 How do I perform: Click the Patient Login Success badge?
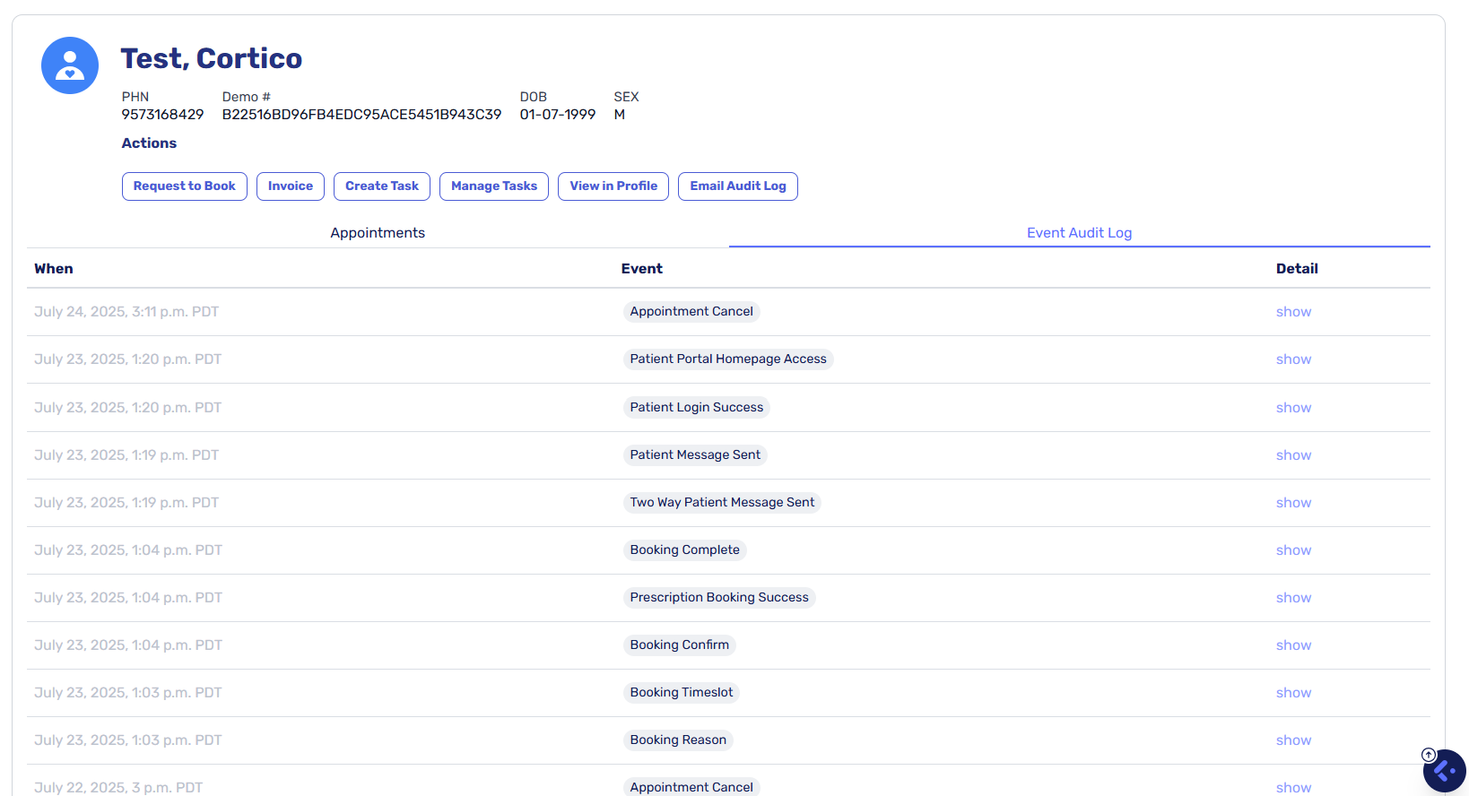click(x=697, y=408)
